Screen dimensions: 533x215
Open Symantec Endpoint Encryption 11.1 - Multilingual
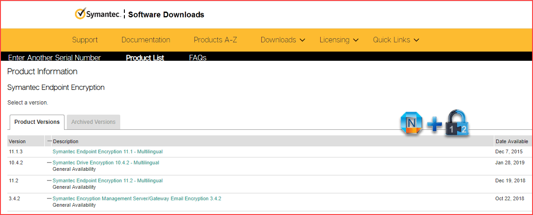108,151
